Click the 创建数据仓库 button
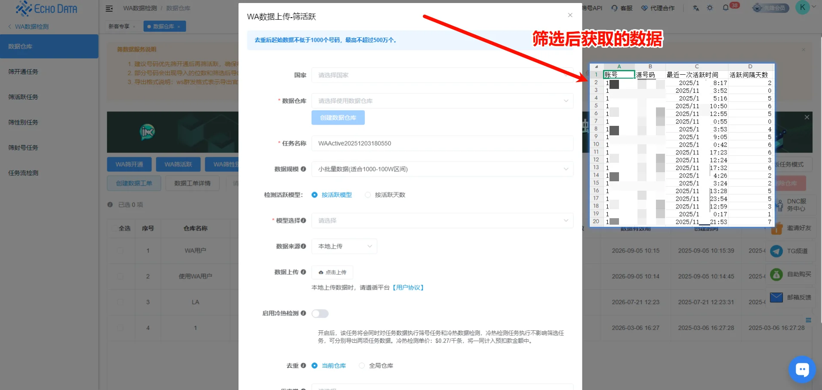Viewport: 822px width, 390px height. point(338,117)
